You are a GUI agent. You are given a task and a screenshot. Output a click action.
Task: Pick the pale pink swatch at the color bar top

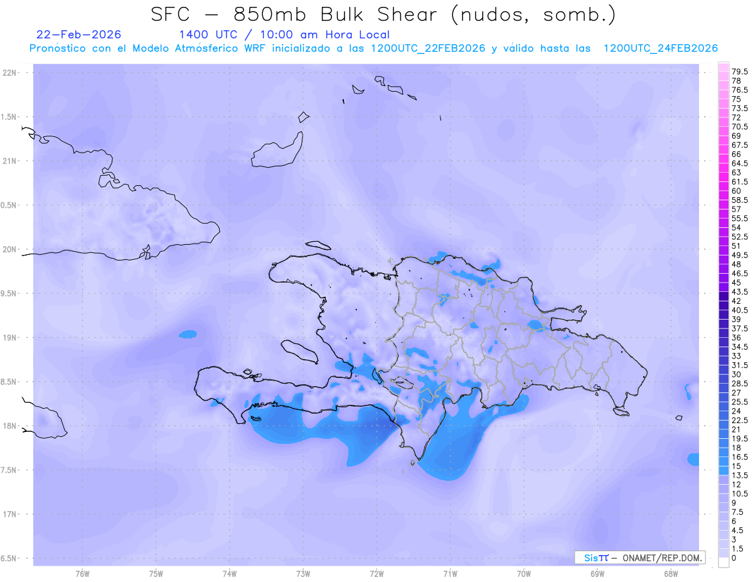point(724,67)
